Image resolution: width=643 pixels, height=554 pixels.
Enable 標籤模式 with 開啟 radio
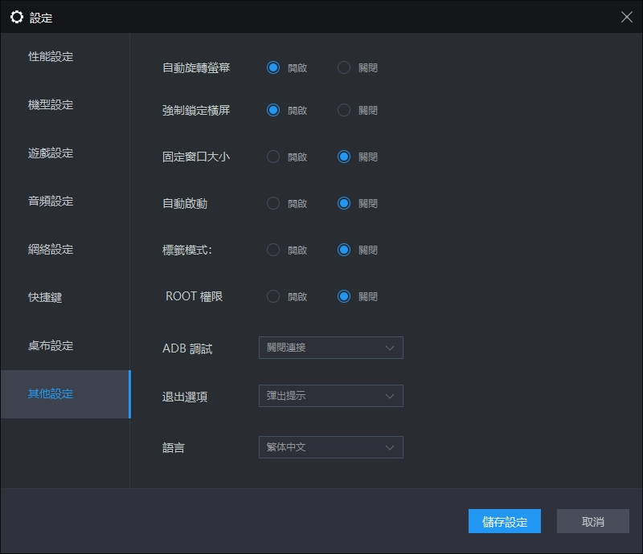point(273,250)
